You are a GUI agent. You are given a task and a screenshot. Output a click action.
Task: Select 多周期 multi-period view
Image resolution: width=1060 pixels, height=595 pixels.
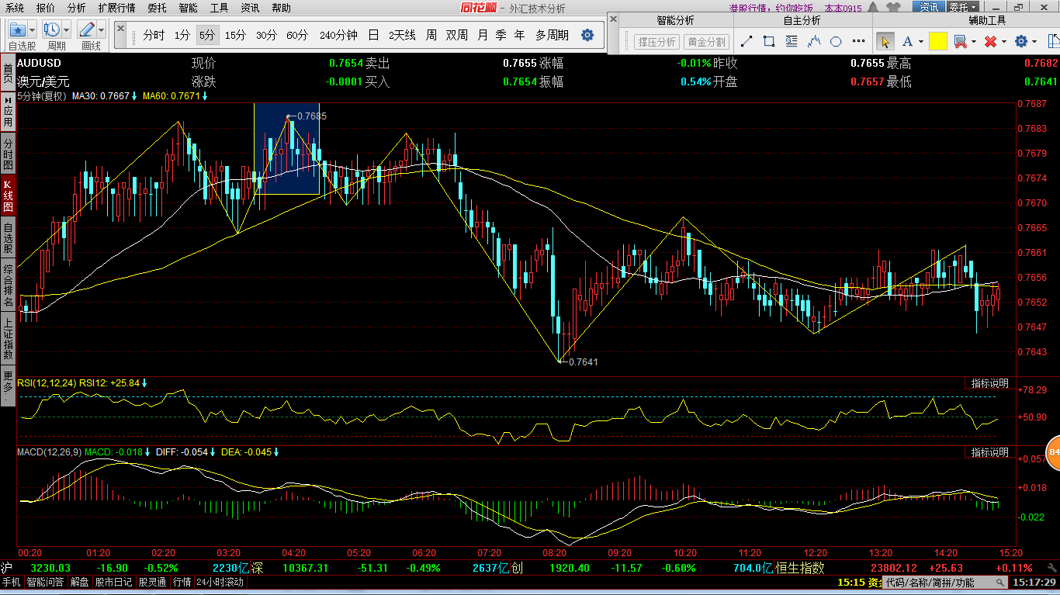tap(552, 35)
